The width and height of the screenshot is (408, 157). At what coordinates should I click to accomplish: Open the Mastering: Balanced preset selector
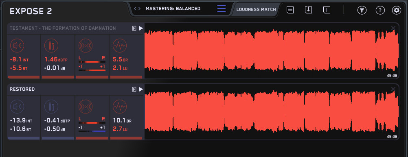pos(173,9)
